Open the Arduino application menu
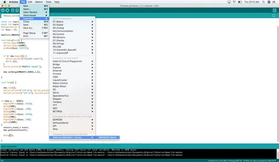The image size is (279, 162). pyautogui.click(x=14, y=2)
